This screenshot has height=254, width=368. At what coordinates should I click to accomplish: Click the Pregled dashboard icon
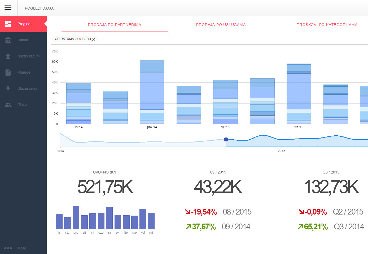click(x=8, y=24)
